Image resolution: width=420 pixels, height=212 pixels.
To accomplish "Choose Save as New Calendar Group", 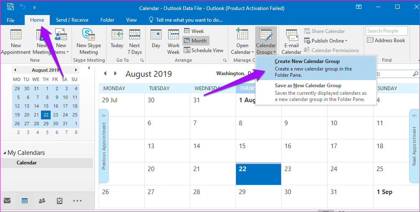I will pos(316,93).
